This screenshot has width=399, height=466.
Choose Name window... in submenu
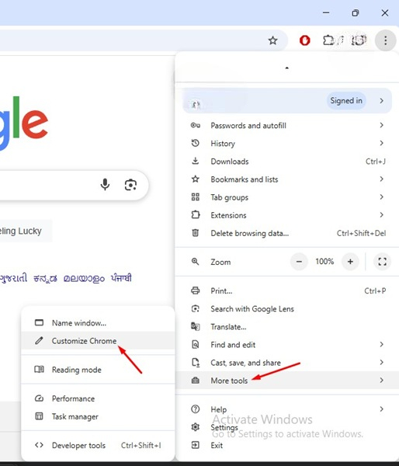[98, 322]
